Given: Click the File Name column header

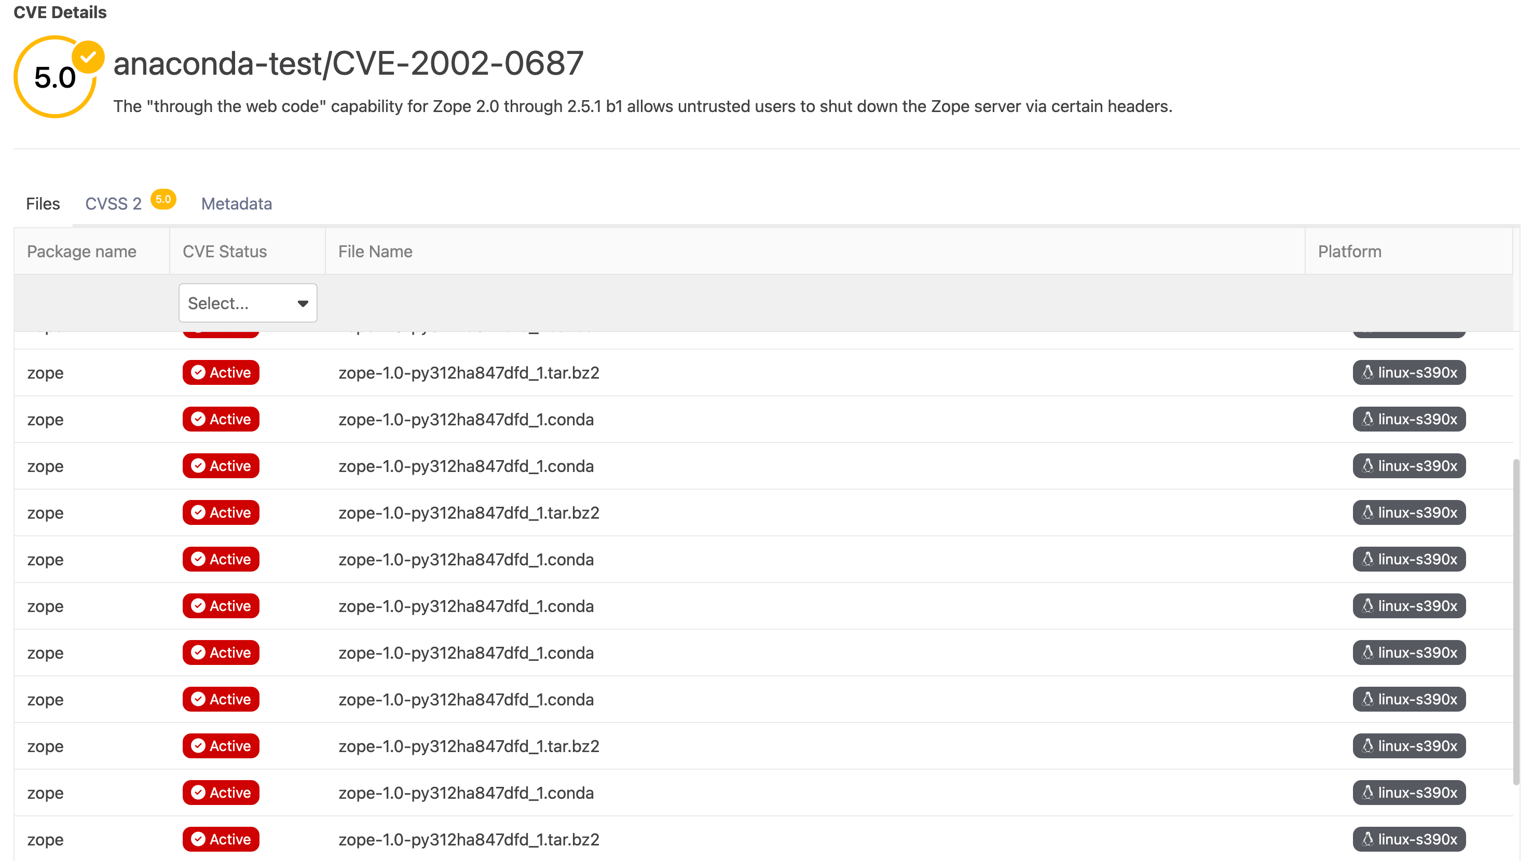Looking at the screenshot, I should [x=375, y=252].
